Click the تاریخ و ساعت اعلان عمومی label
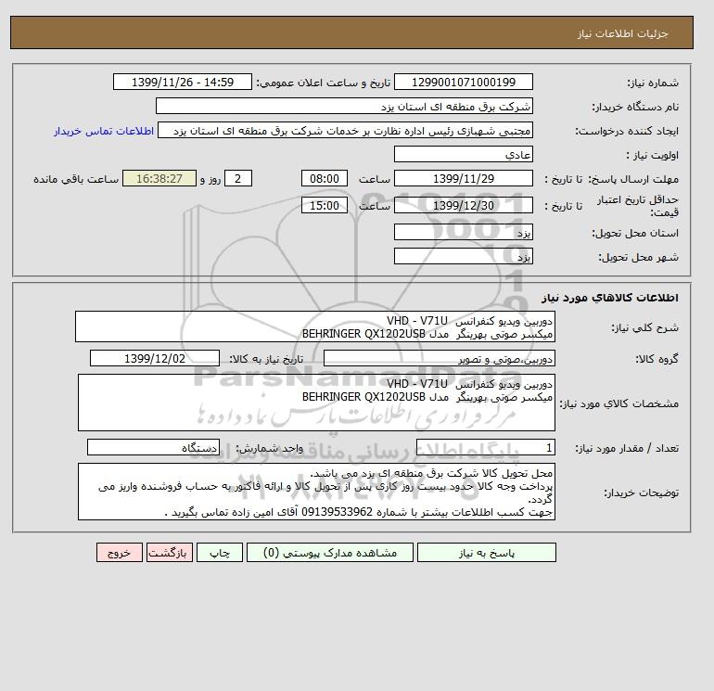 (324, 83)
